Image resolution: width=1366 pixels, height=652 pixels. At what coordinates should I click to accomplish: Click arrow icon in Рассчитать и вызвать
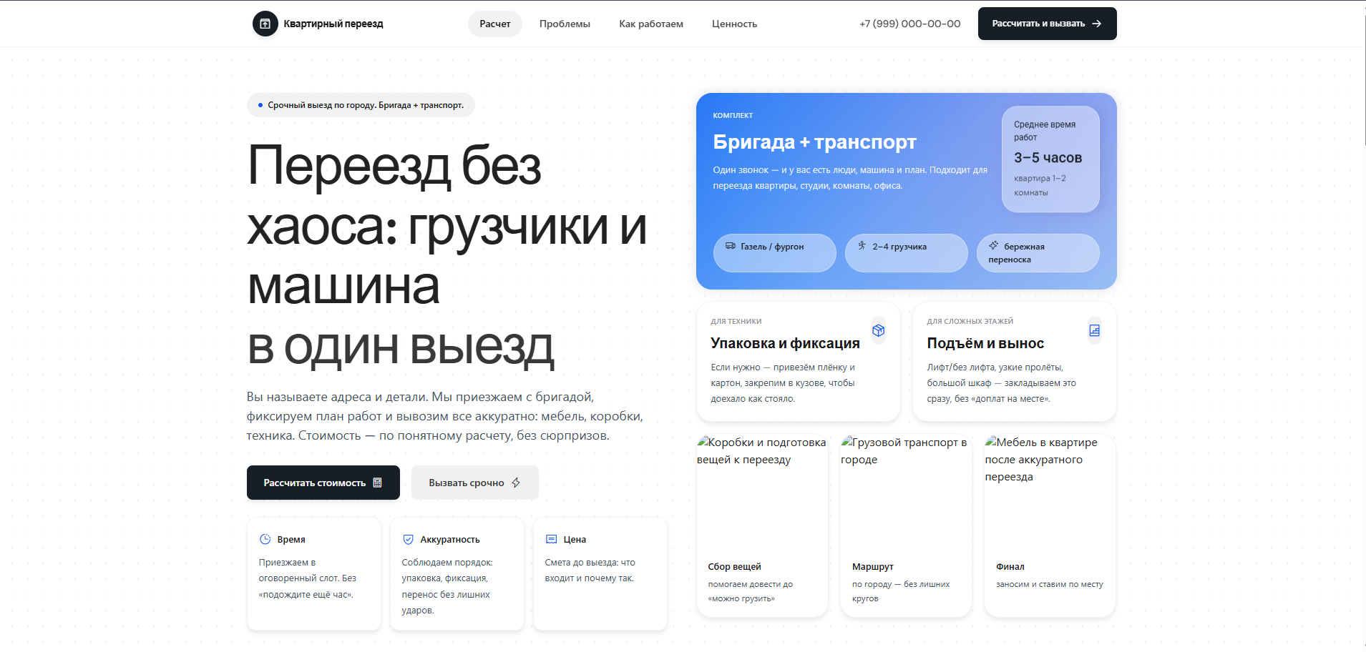coord(1096,24)
